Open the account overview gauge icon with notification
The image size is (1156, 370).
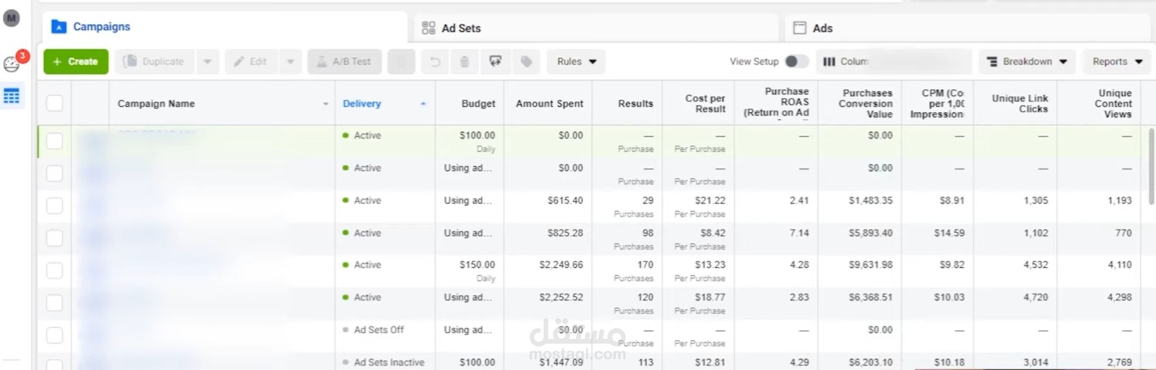pos(12,64)
